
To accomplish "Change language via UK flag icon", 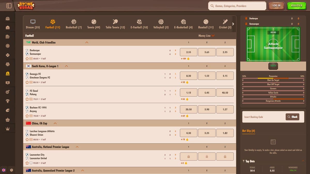I will (4, 170).
